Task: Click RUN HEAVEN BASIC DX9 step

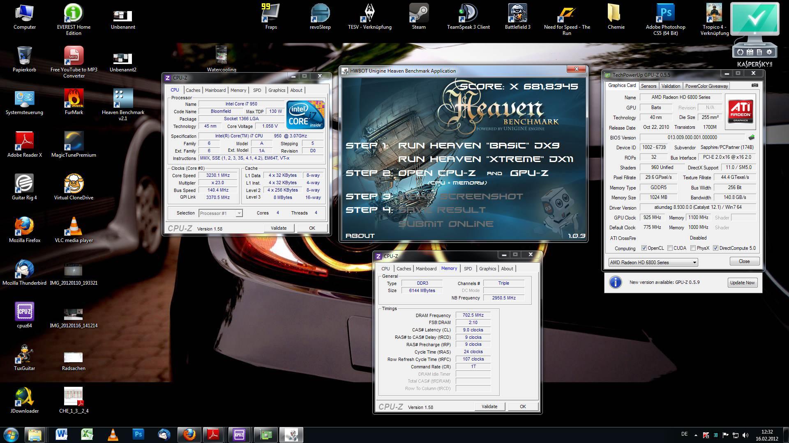Action: click(x=478, y=146)
